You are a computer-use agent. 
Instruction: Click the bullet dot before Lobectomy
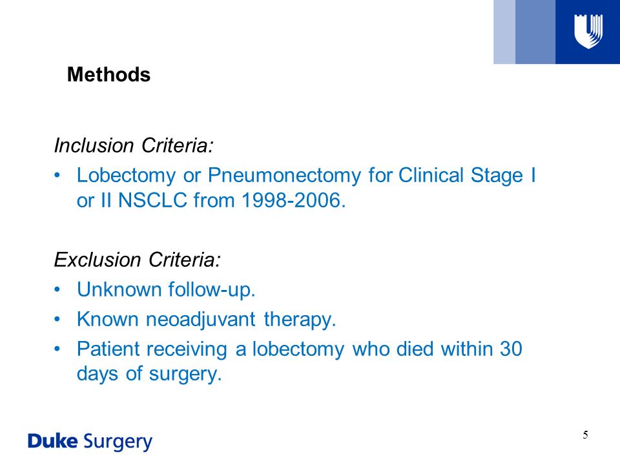pyautogui.click(x=57, y=175)
